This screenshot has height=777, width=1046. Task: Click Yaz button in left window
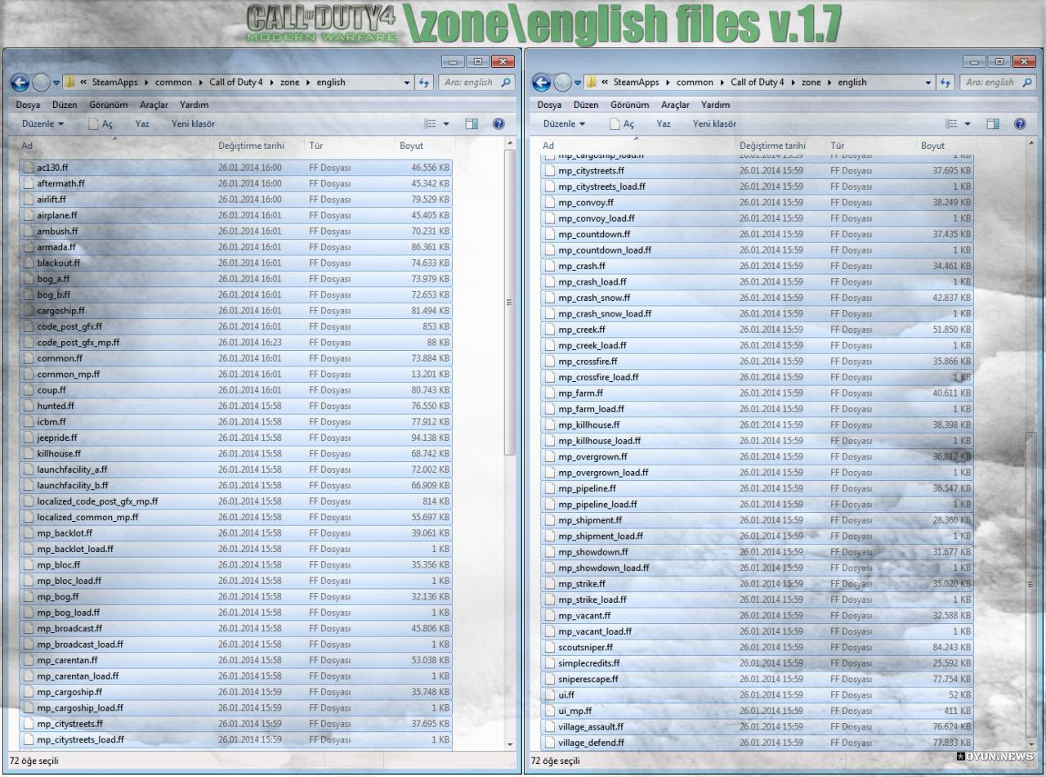pyautogui.click(x=142, y=124)
